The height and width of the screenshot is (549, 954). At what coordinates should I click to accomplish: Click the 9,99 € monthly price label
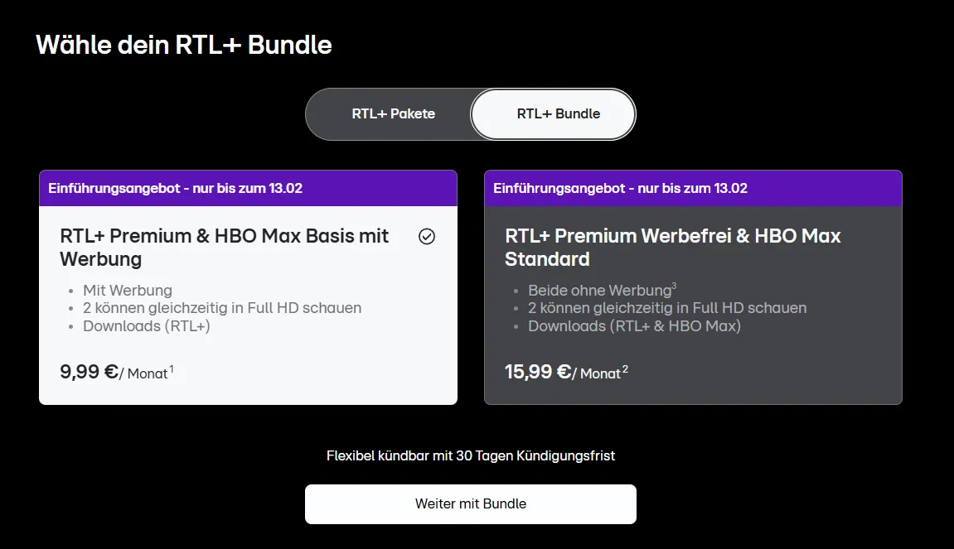pyautogui.click(x=116, y=373)
